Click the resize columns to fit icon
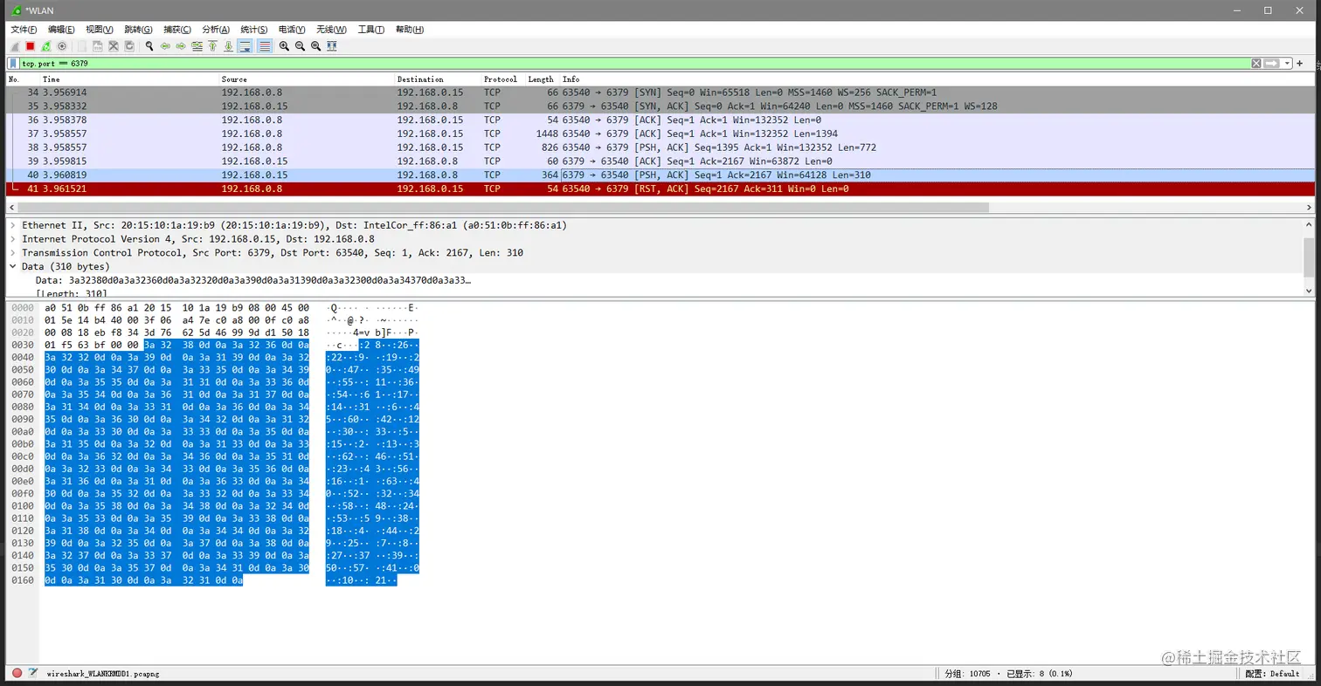Screen dimensions: 1321x686 click(x=331, y=46)
